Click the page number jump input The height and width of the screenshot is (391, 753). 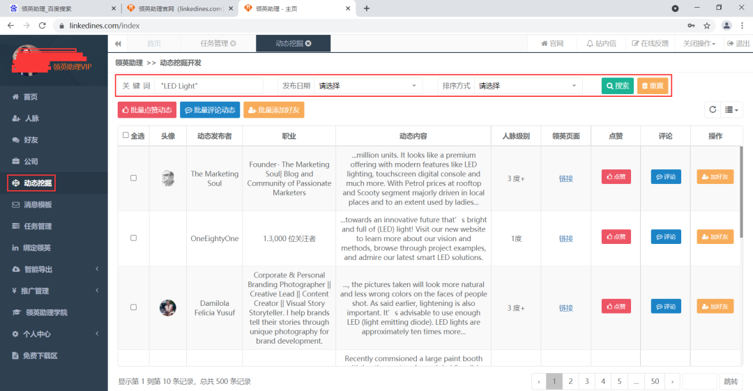[700, 381]
